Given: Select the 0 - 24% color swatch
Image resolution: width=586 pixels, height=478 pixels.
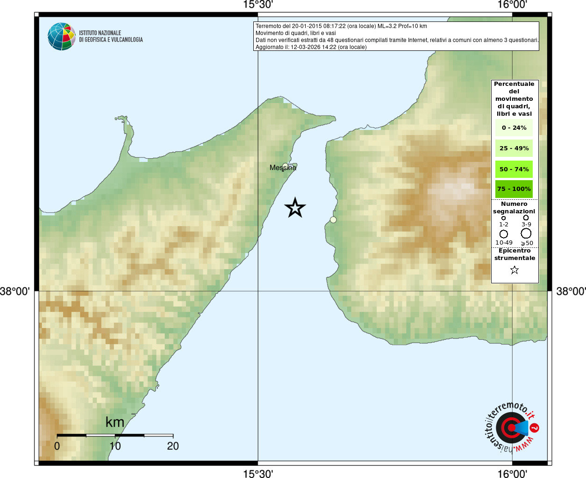Looking at the screenshot, I should pyautogui.click(x=514, y=127).
